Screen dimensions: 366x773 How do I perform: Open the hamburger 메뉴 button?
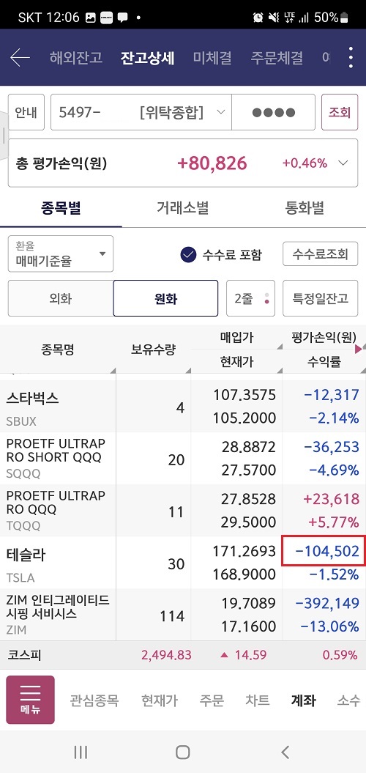(x=30, y=700)
